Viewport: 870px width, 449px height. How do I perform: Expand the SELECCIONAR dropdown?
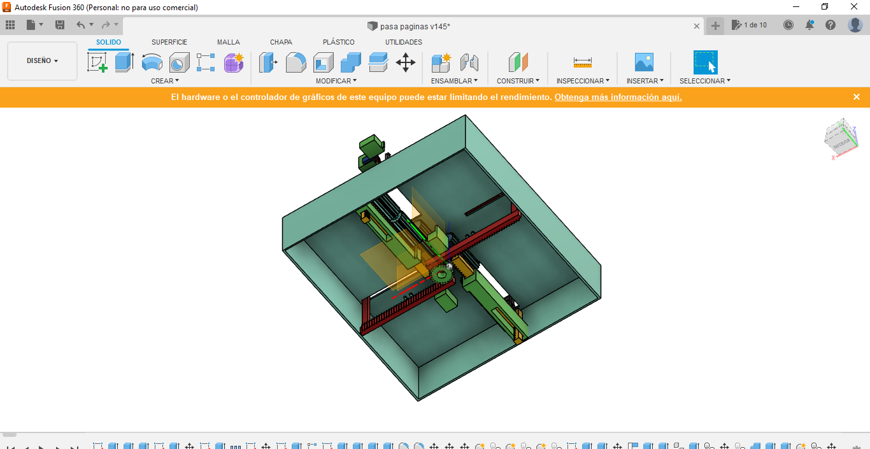click(x=705, y=80)
